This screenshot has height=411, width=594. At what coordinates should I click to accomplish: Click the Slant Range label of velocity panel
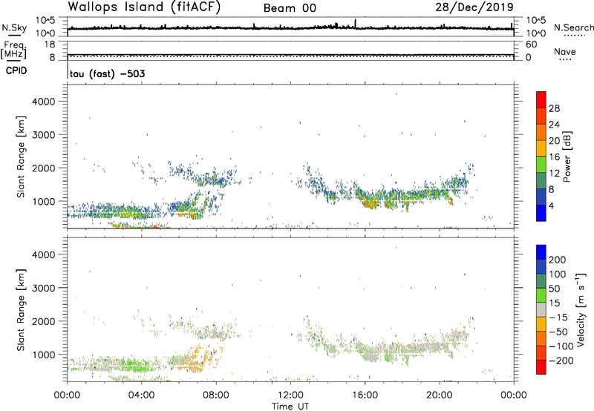coord(21,309)
